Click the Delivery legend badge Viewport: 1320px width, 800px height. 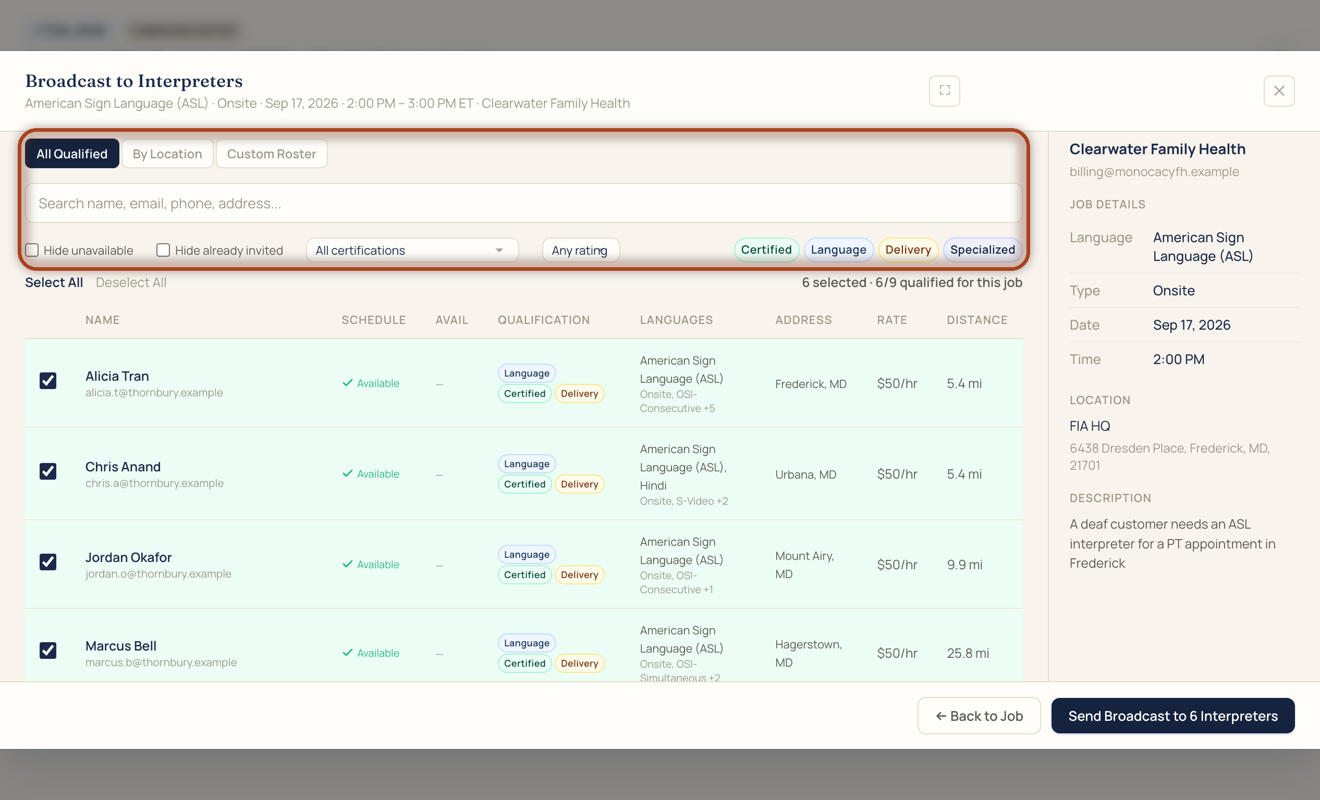[908, 249]
